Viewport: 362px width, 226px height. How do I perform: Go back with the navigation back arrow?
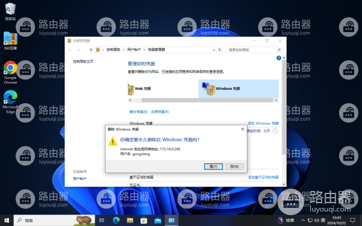point(71,50)
